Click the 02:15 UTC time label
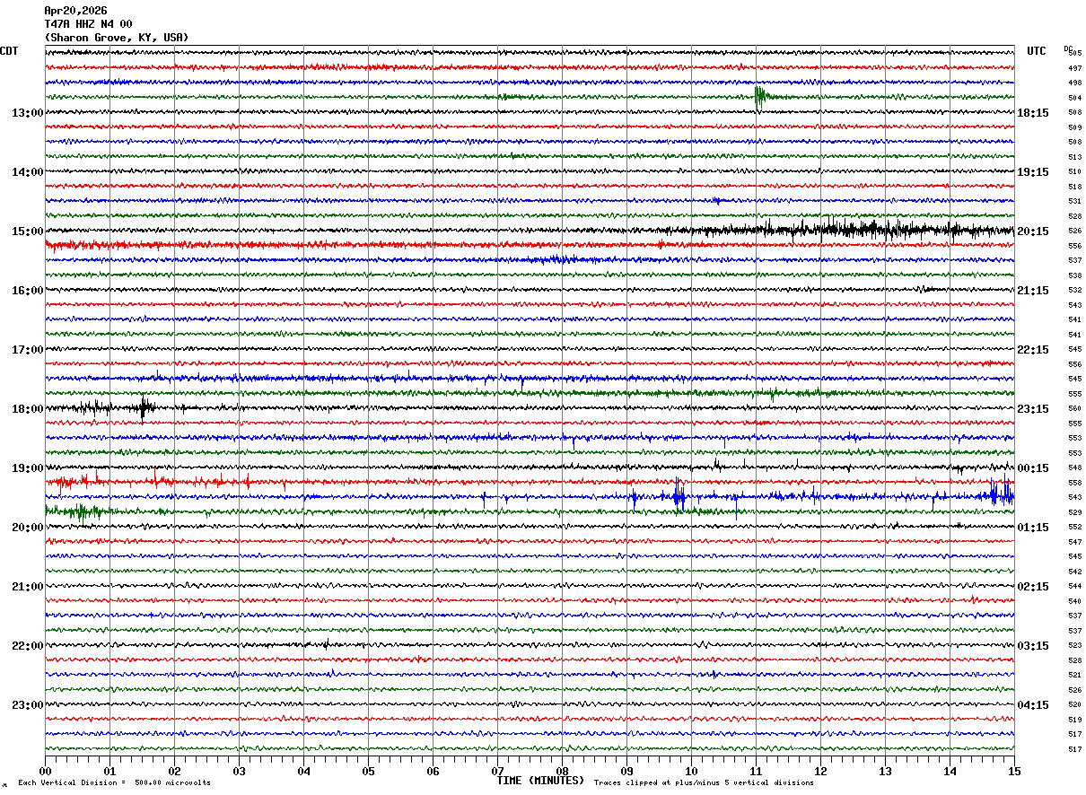 point(1033,587)
